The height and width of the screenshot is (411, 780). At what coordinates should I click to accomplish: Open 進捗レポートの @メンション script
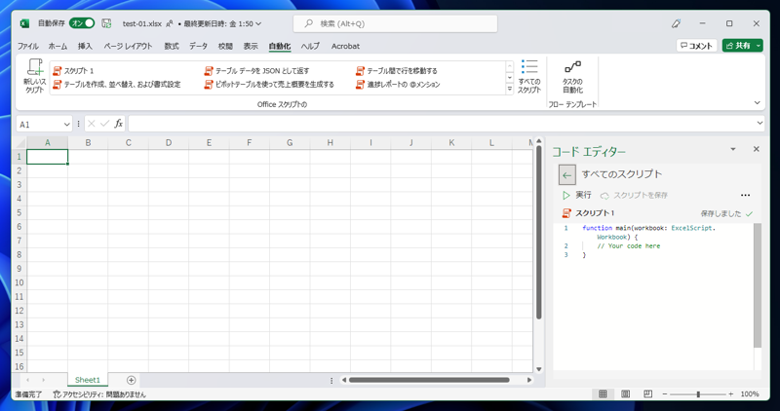[398, 85]
